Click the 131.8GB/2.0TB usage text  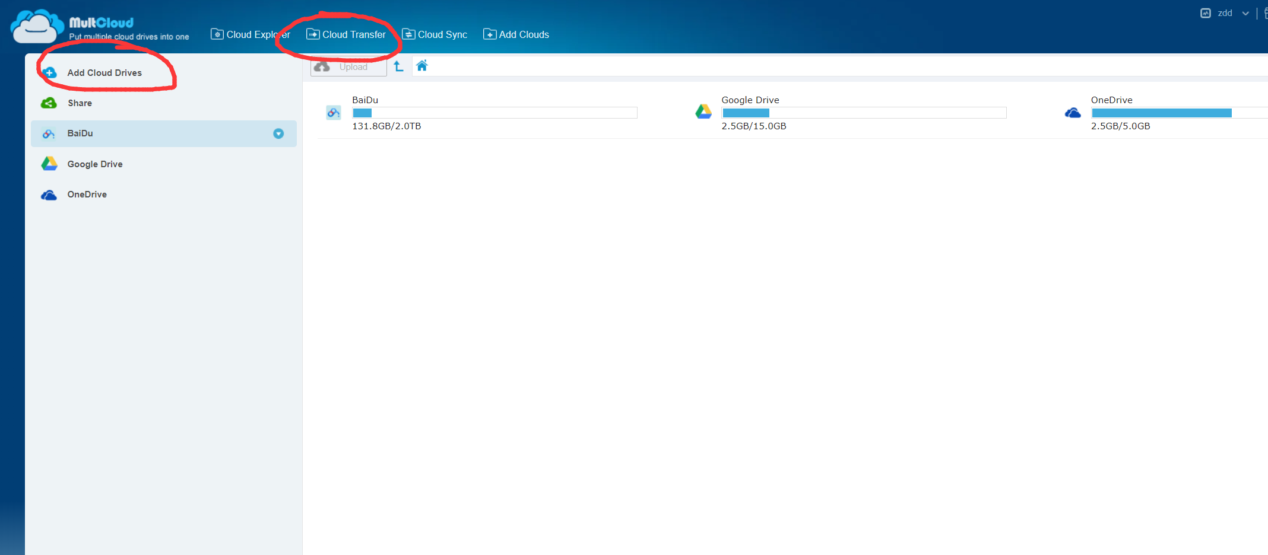pos(386,126)
